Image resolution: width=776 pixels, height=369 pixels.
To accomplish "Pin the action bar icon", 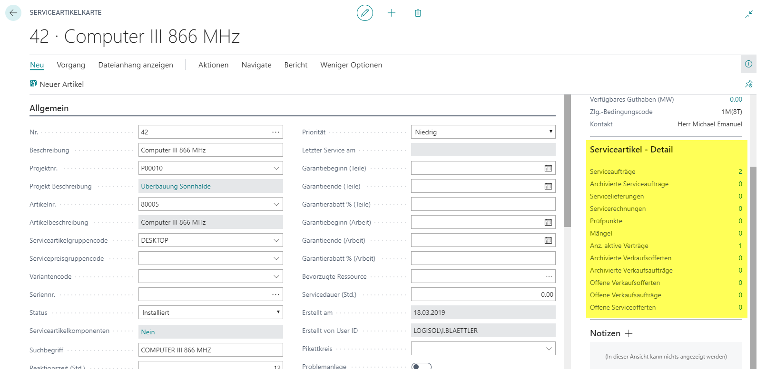I will (x=749, y=84).
